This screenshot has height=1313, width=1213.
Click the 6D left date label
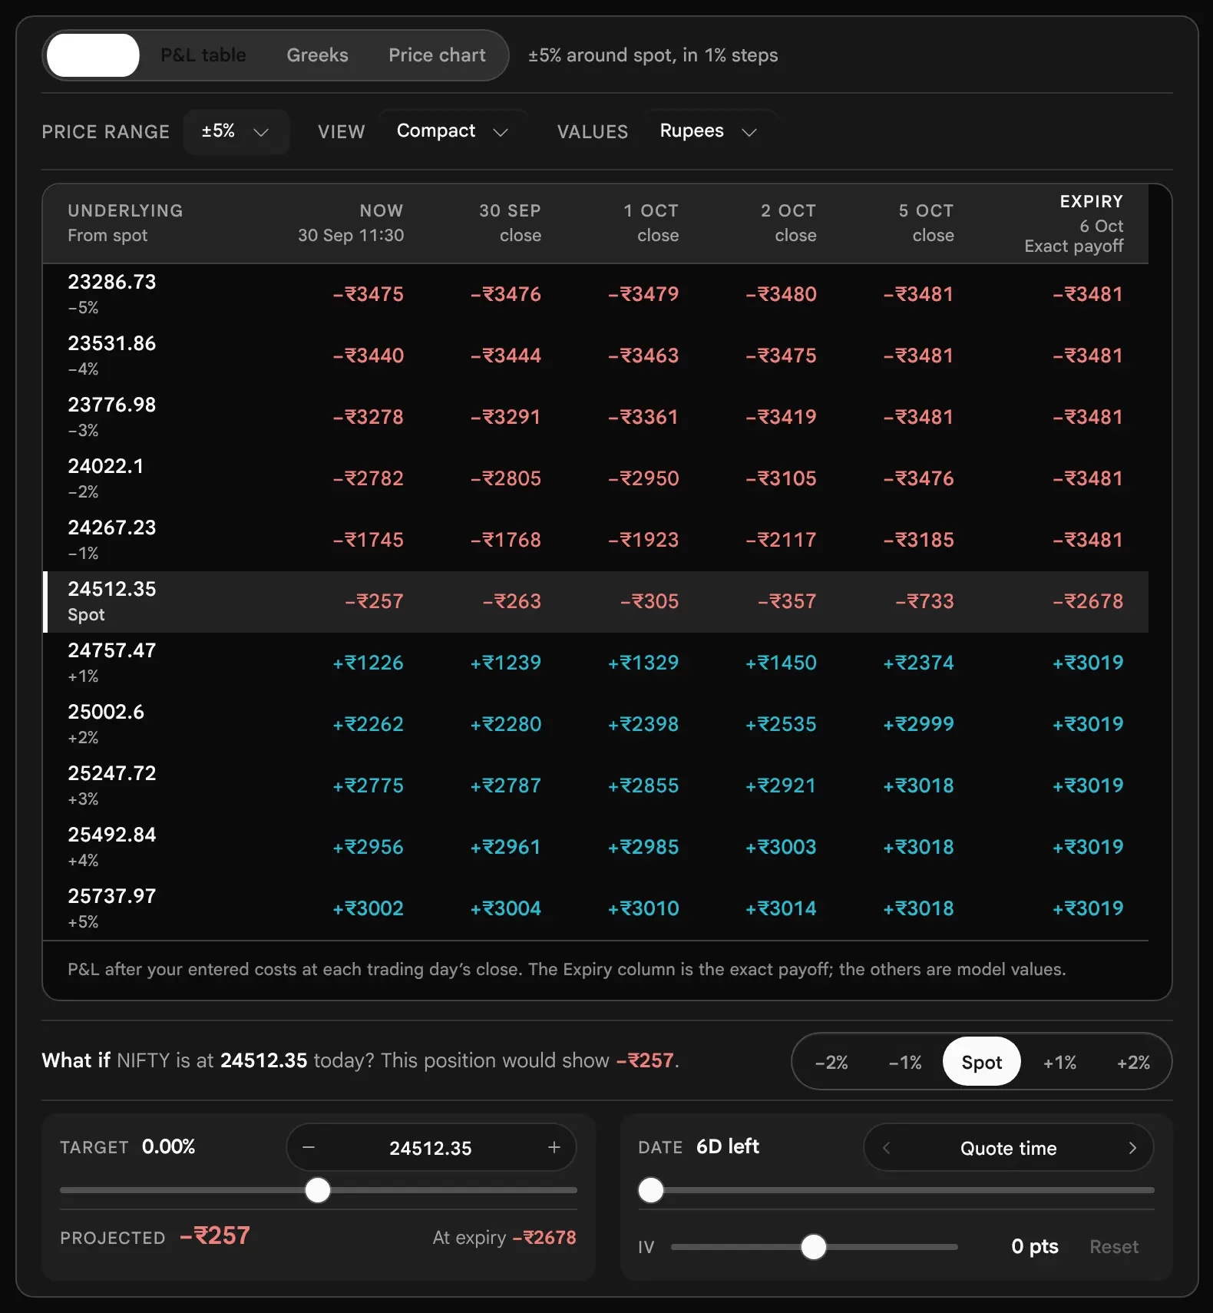(x=728, y=1146)
